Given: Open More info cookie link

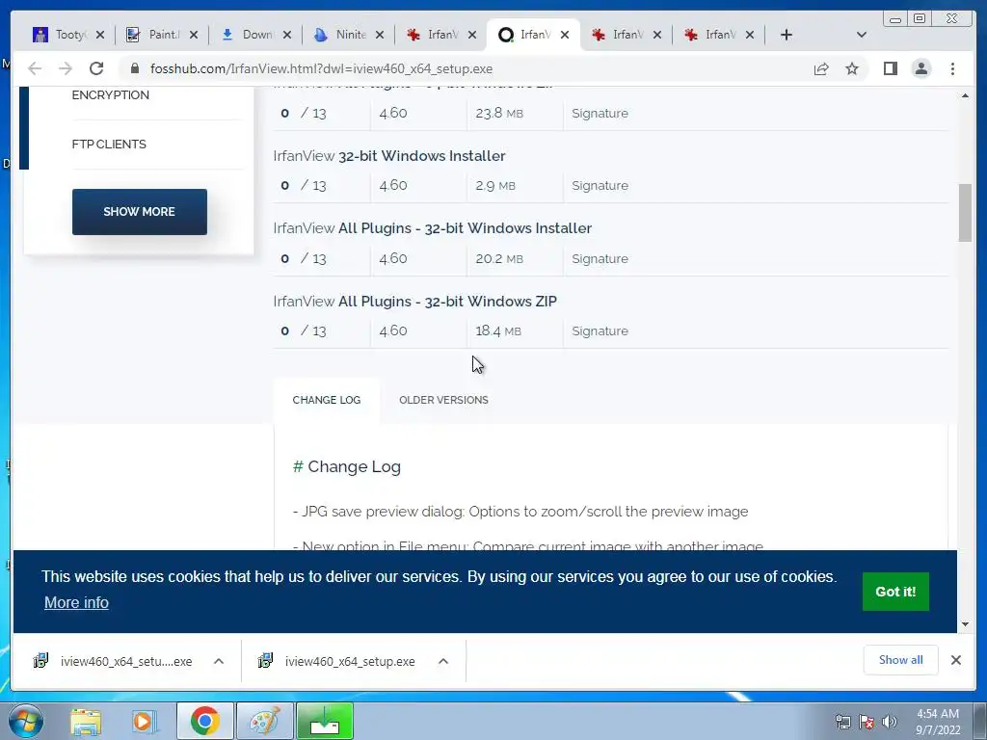Looking at the screenshot, I should point(76,603).
